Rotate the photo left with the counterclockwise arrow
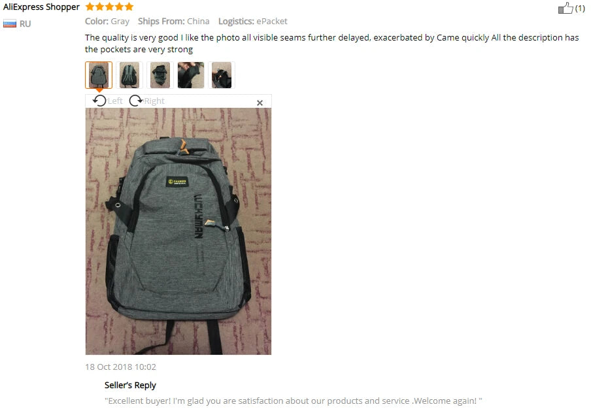Viewport: 608px width, 411px height. coord(99,101)
